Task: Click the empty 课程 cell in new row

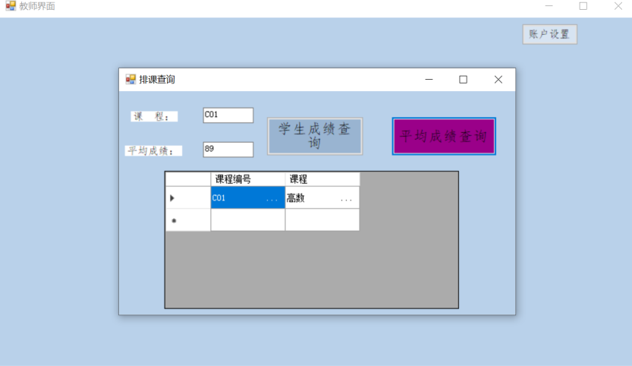Action: [322, 220]
